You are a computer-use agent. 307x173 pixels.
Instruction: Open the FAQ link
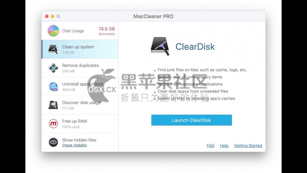(210, 145)
